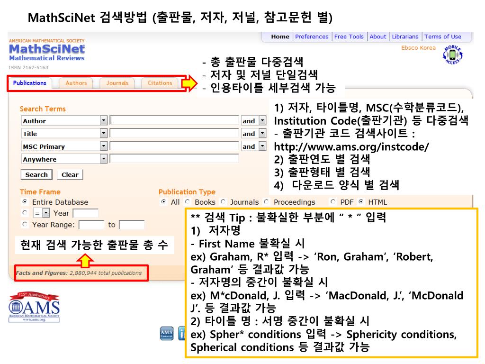Open the Mobile Access icon
The width and height of the screenshot is (485, 364).
(452, 55)
